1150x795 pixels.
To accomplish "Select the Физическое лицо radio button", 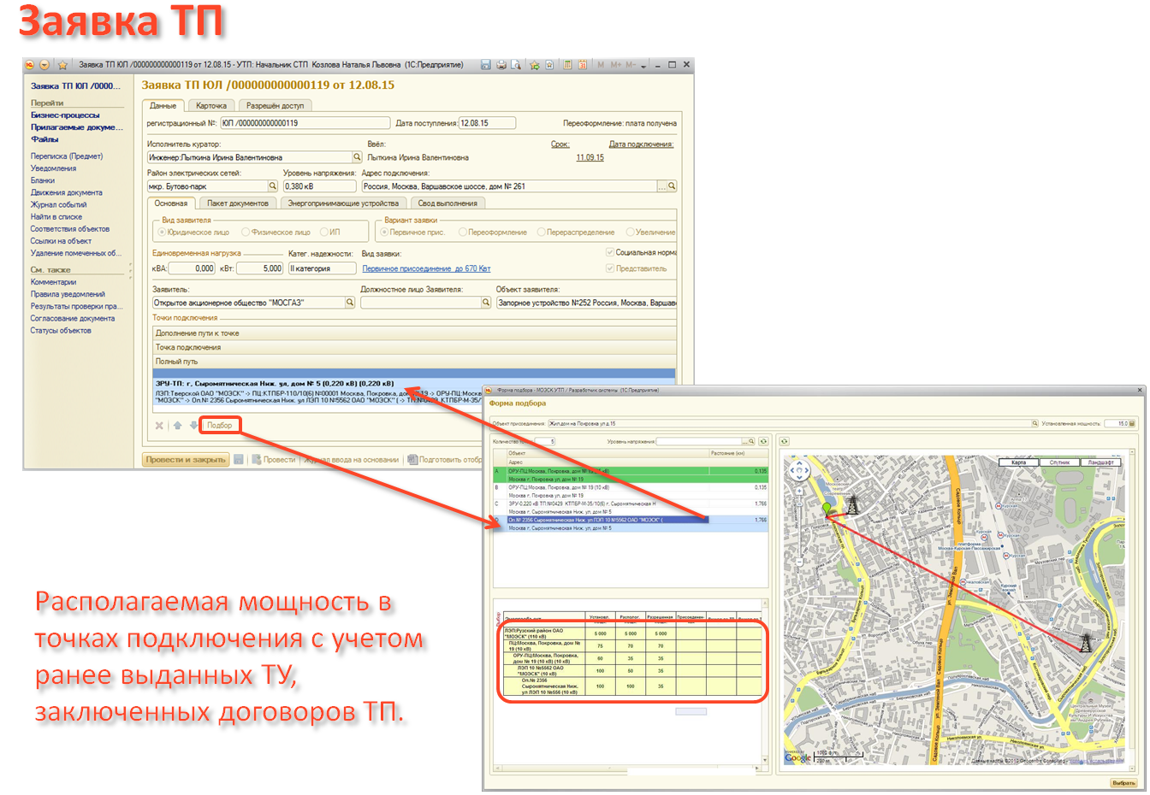I will (246, 233).
